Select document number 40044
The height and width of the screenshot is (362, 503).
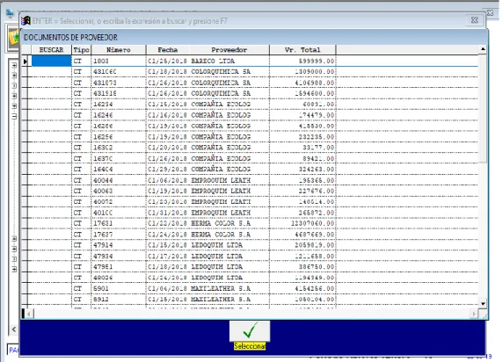103,180
